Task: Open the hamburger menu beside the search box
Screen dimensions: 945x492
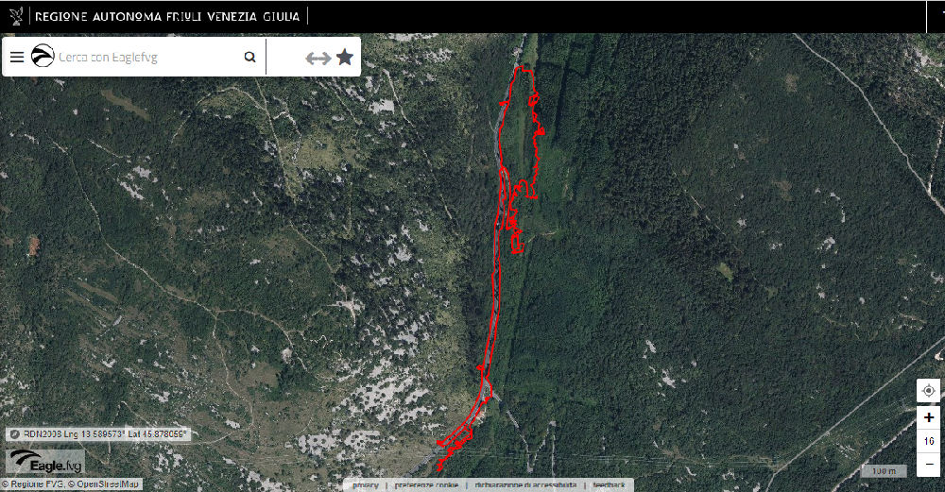Action: (17, 58)
